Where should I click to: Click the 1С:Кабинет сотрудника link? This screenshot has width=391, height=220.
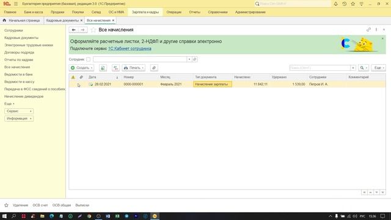(x=130, y=48)
